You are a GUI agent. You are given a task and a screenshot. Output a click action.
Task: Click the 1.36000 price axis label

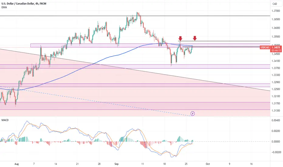276,28
